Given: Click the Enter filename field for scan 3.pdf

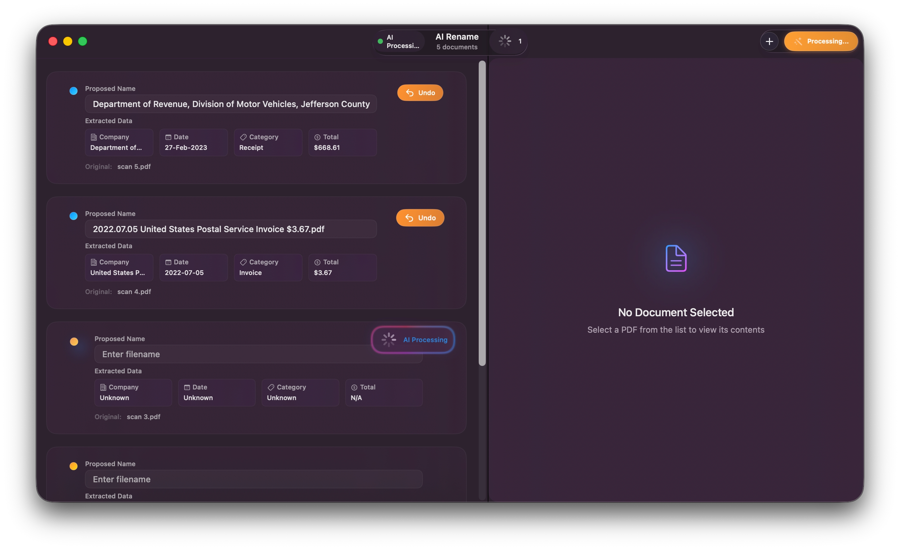Looking at the screenshot, I should coord(258,354).
